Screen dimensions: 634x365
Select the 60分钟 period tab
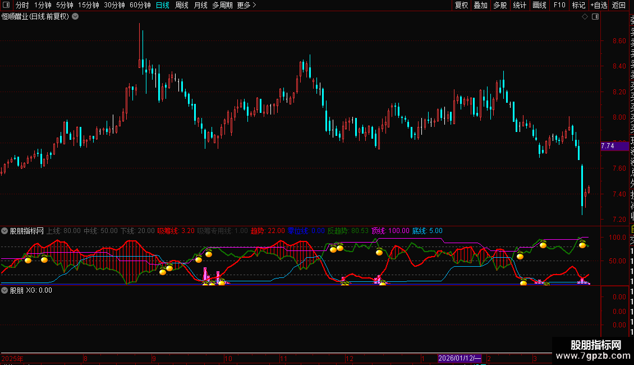140,5
